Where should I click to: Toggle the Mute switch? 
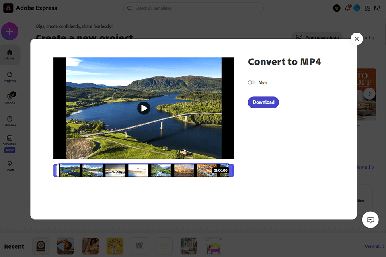(252, 82)
